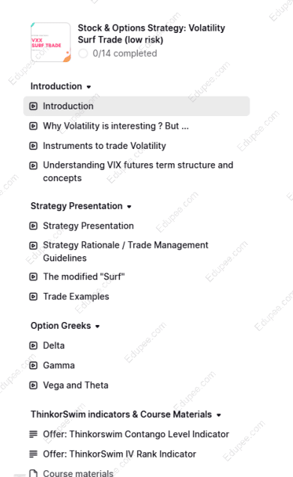
Task: Click the 0/14 completed progress circle
Action: (83, 54)
